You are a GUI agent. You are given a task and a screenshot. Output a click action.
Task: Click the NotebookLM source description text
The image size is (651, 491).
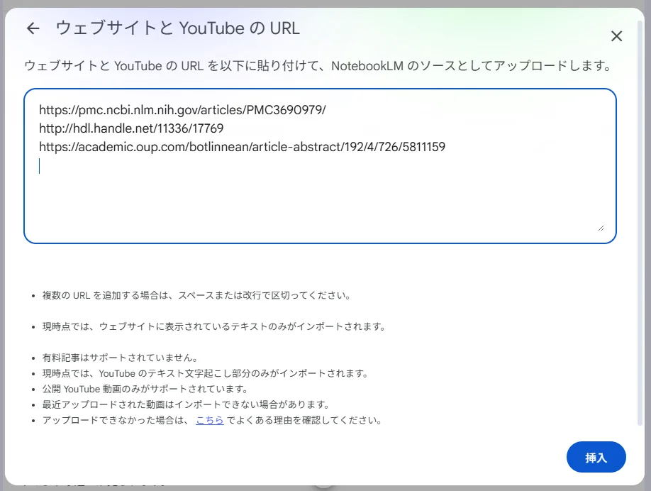coord(317,67)
